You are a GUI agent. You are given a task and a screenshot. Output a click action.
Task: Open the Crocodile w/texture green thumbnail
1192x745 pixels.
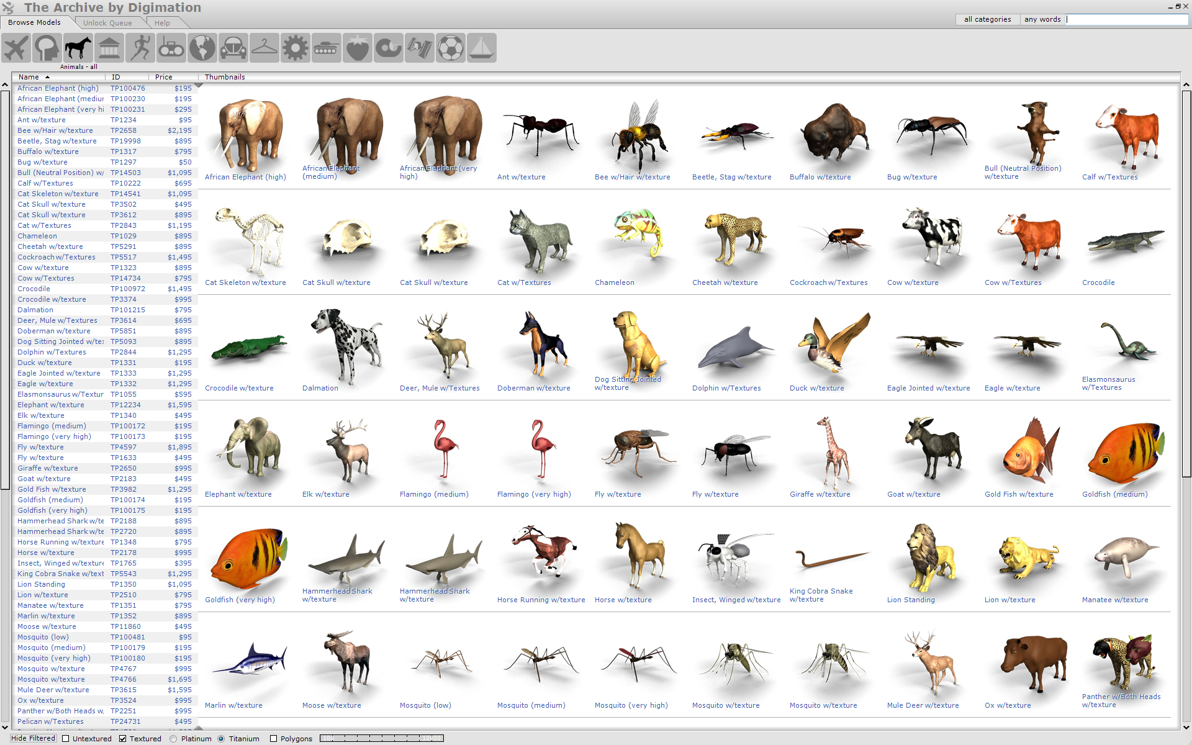pos(248,348)
